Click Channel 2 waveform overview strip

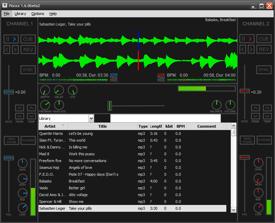201,80
